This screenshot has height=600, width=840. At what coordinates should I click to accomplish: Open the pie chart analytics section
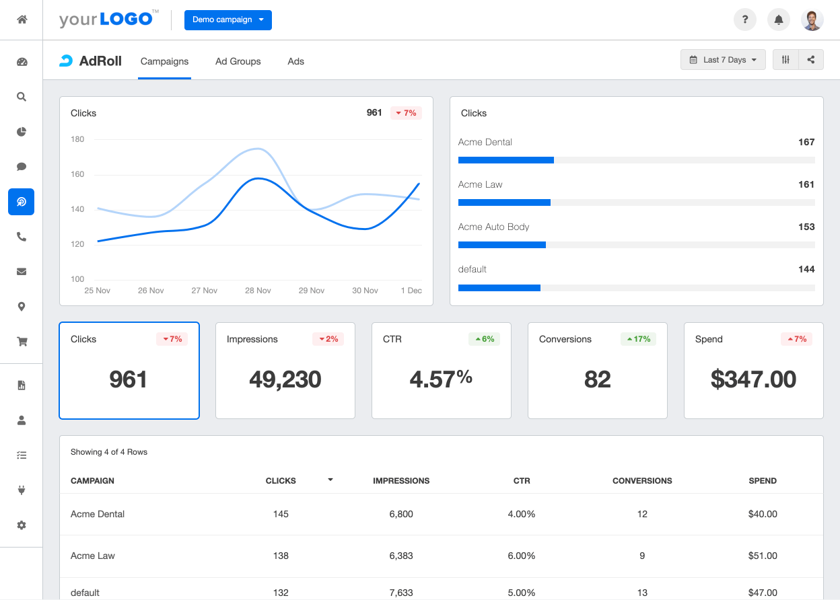[21, 132]
